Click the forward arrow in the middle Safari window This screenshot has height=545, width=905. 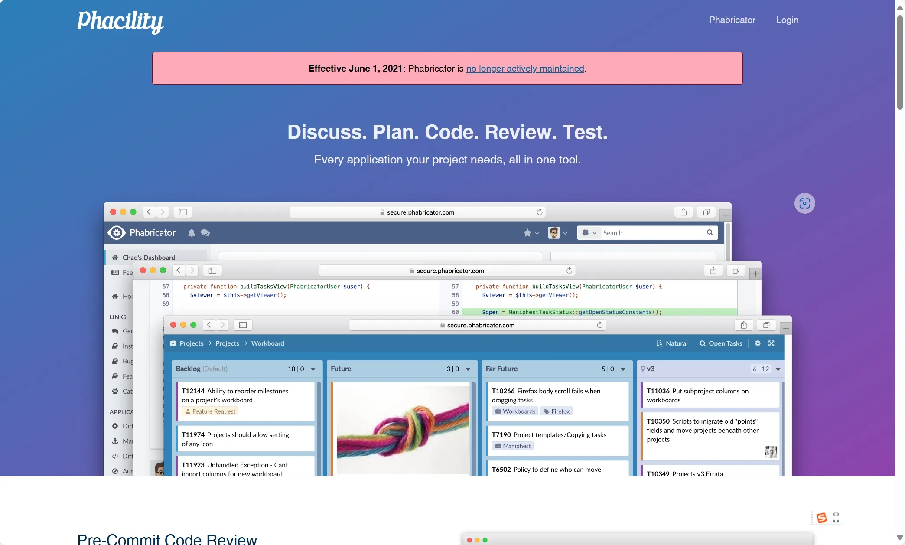[x=192, y=271]
